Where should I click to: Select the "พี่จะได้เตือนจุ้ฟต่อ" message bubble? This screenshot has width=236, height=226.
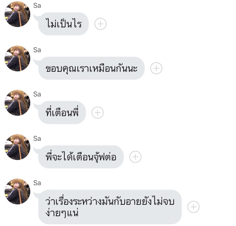[x=81, y=157]
